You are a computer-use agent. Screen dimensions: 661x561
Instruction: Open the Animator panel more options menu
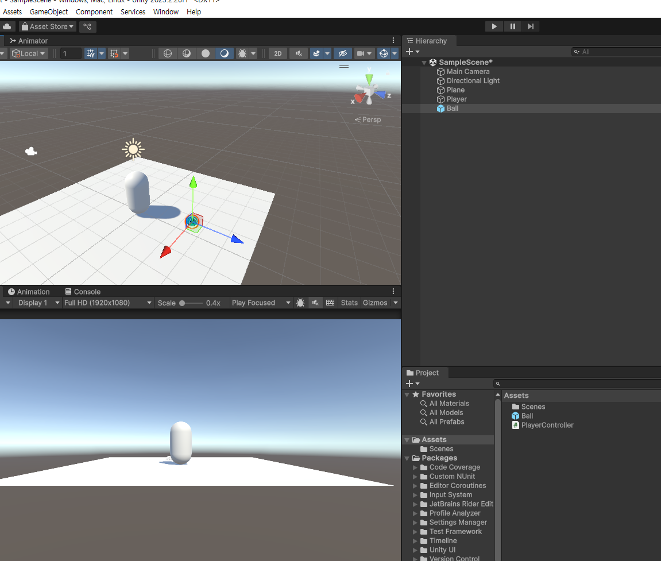point(393,40)
